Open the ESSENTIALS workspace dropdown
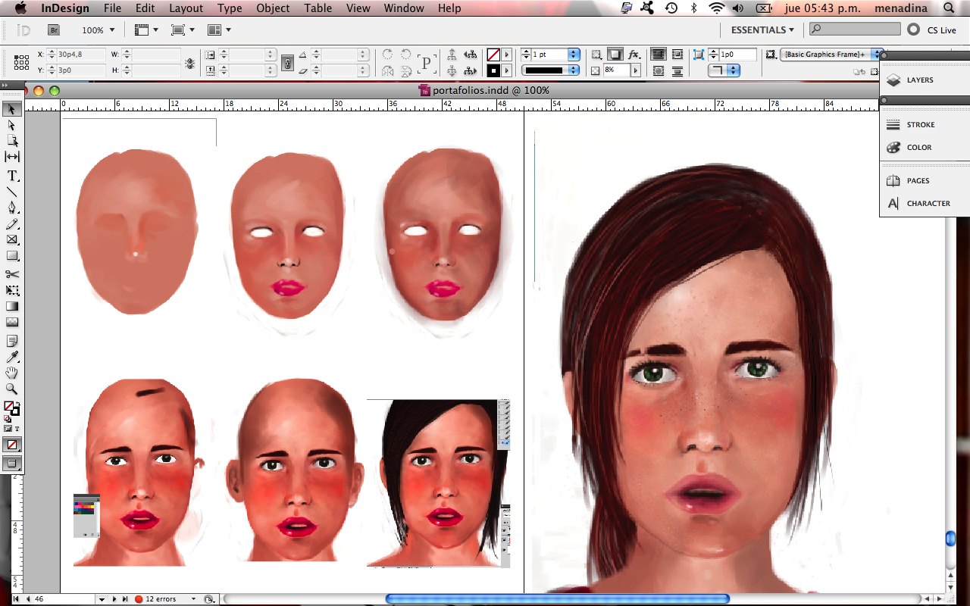Image resolution: width=970 pixels, height=606 pixels. click(x=762, y=30)
